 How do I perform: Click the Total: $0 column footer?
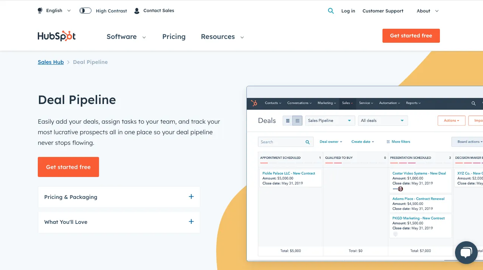pyautogui.click(x=356, y=251)
